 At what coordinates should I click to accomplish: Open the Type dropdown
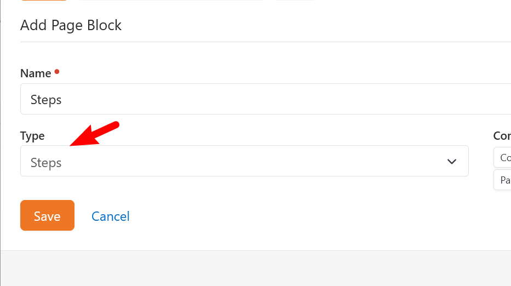coord(244,161)
